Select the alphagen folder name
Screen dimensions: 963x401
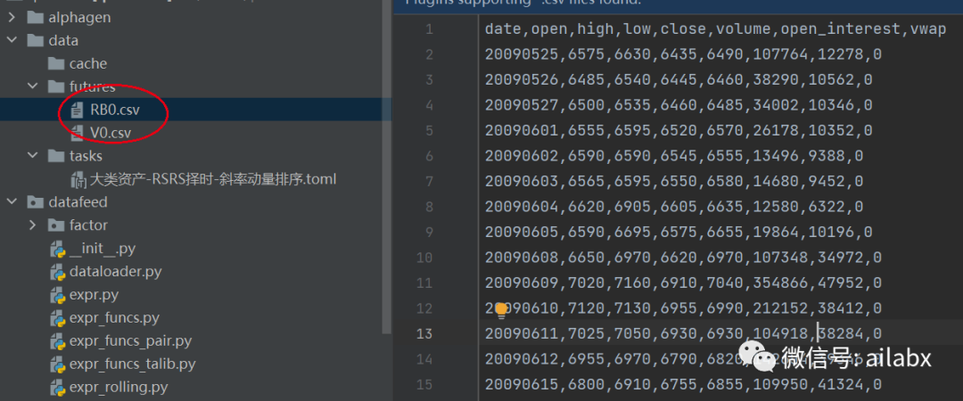pyautogui.click(x=79, y=17)
